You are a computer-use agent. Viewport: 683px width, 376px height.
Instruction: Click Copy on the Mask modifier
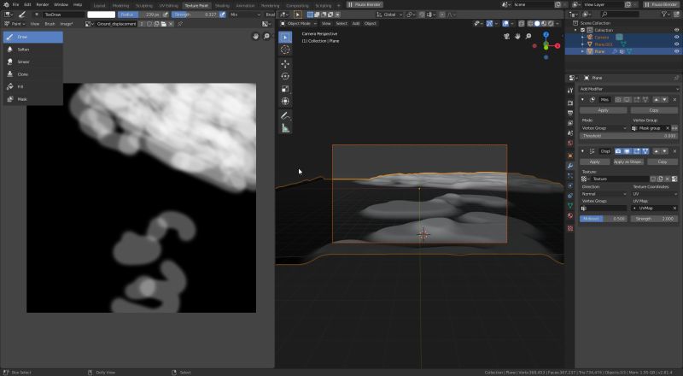[654, 110]
